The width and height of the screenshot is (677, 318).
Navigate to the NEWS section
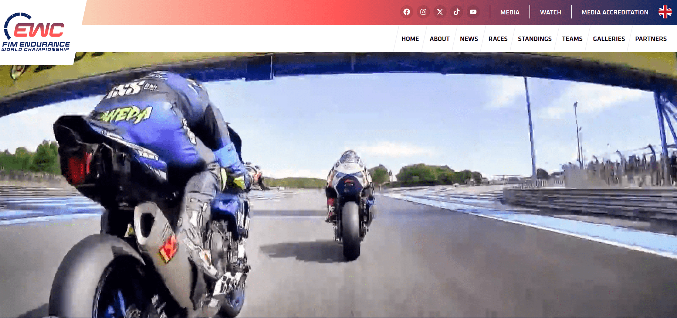(468, 39)
